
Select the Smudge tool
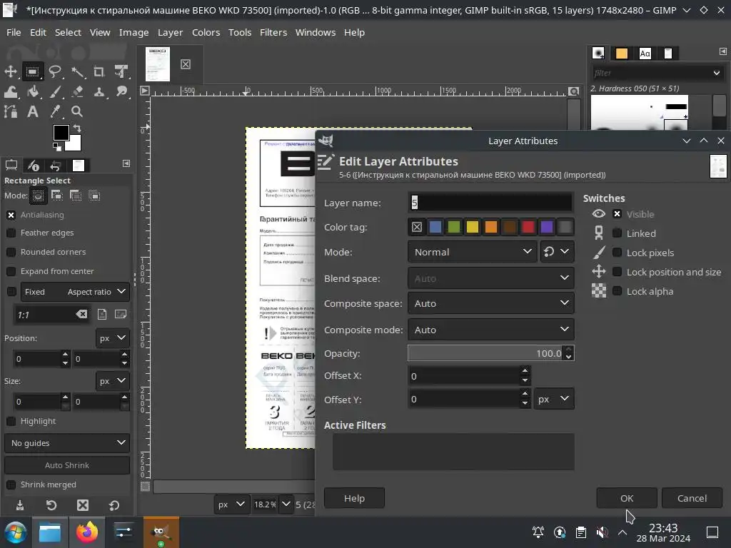121,91
